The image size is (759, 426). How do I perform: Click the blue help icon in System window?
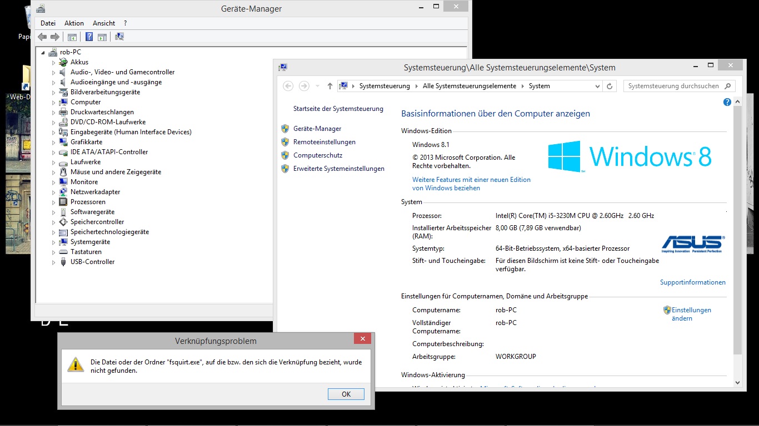click(x=727, y=102)
